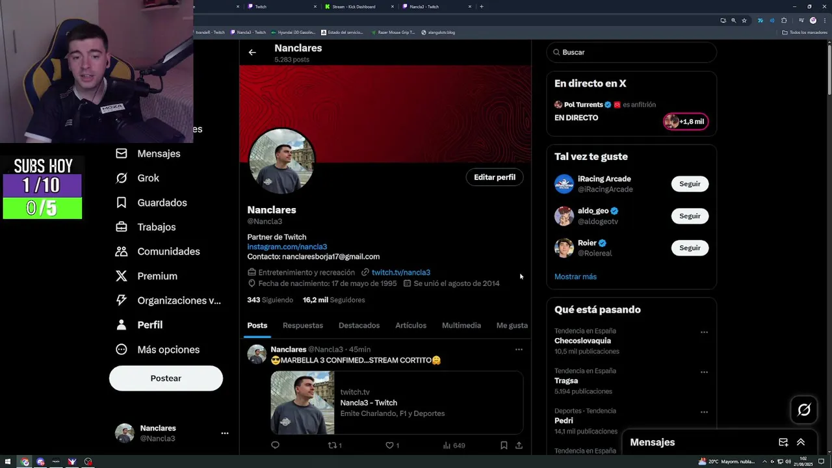Open options for the Tragsa trend
This screenshot has height=468, width=832.
(x=704, y=372)
